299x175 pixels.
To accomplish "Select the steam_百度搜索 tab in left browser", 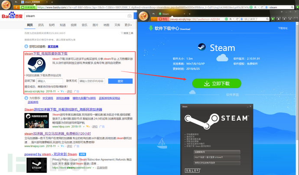I will (x=34, y=2).
